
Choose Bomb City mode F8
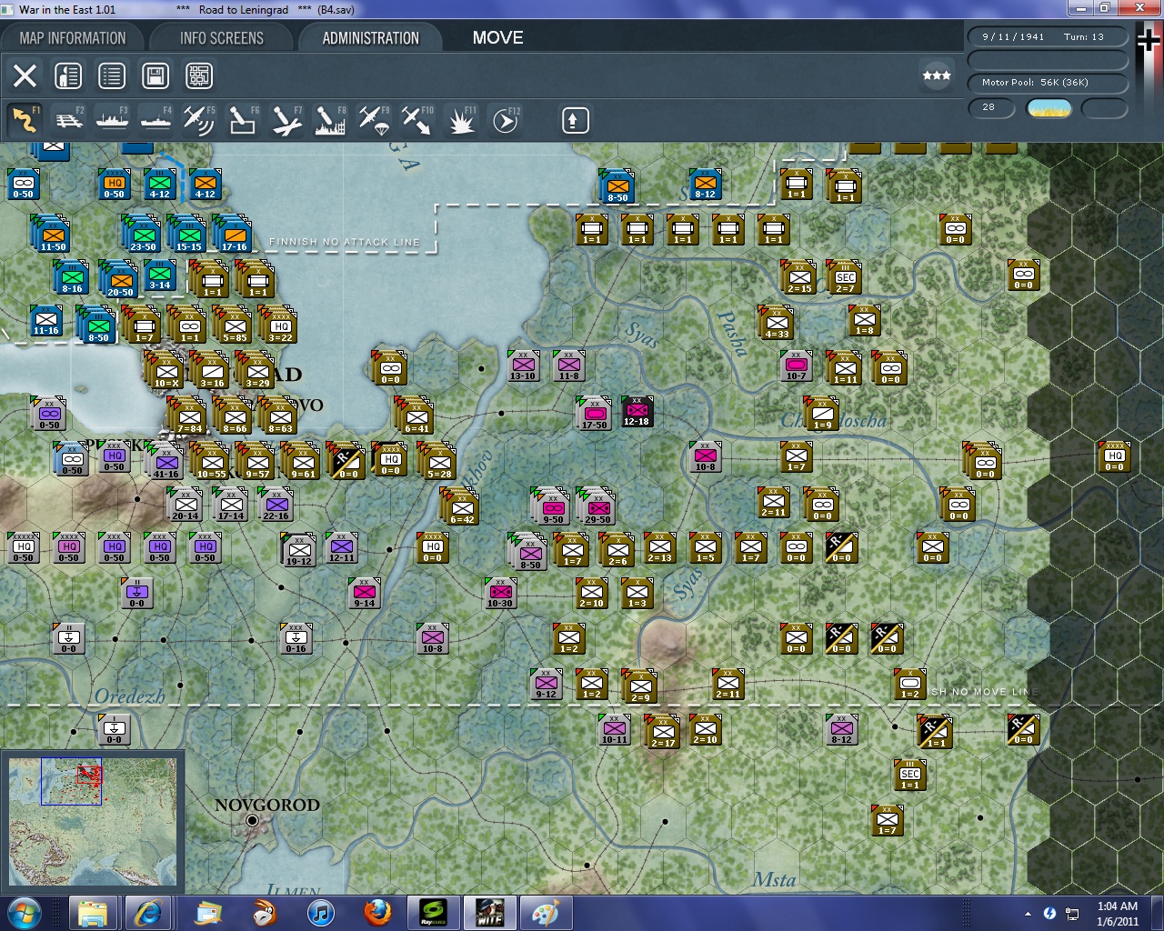[x=330, y=120]
